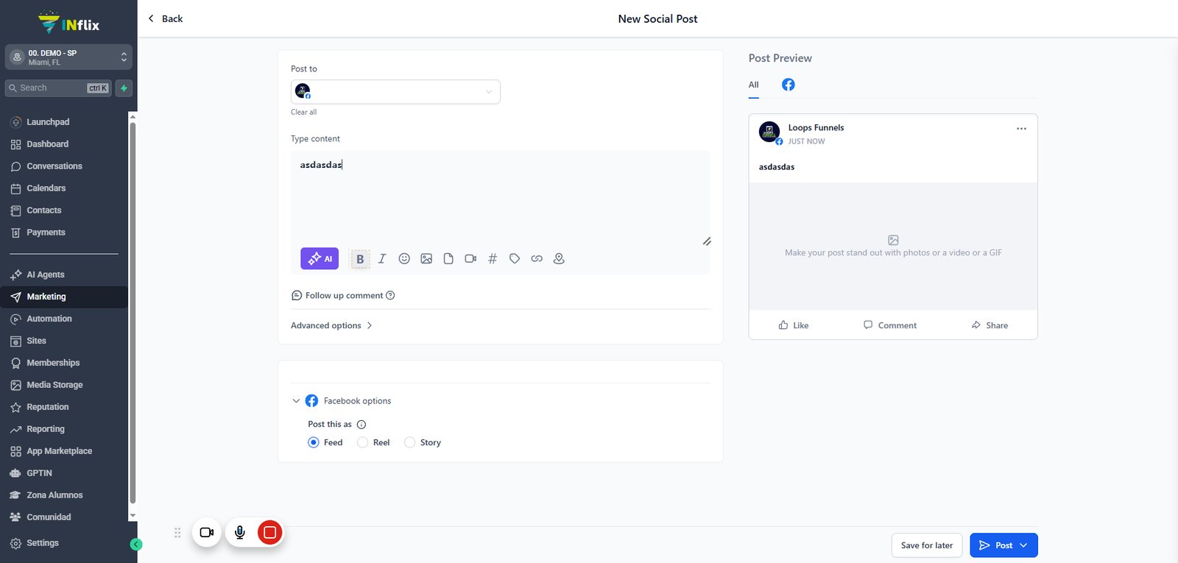Insert a hashtag in the post

click(493, 259)
